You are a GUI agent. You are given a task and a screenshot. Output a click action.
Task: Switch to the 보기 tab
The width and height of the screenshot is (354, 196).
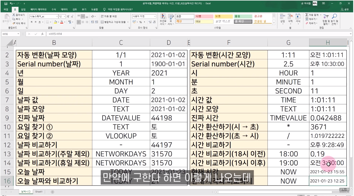click(84, 9)
